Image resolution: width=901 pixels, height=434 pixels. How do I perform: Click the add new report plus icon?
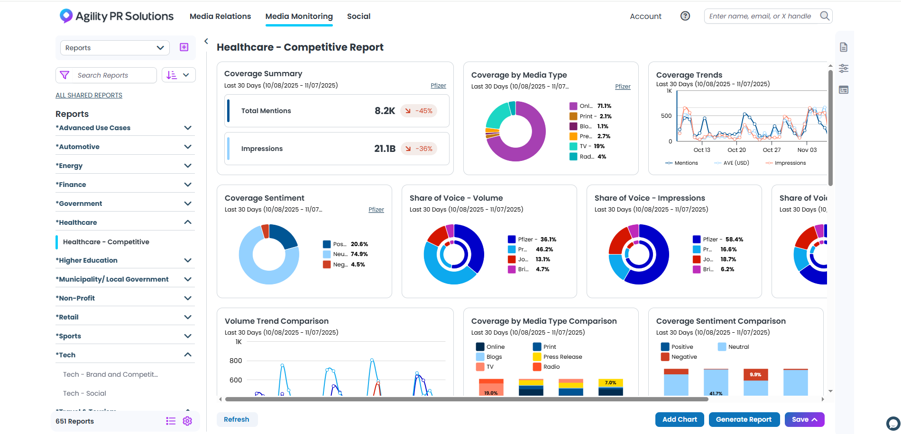(x=184, y=47)
